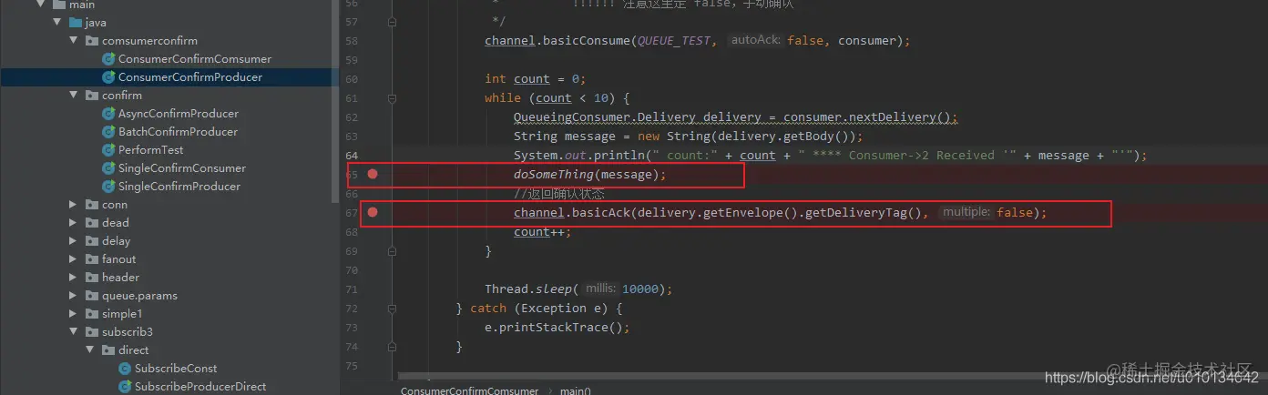Click ConsumerConfirmComsumer in the breadcrumb bar
The image size is (1268, 395).
tap(469, 390)
